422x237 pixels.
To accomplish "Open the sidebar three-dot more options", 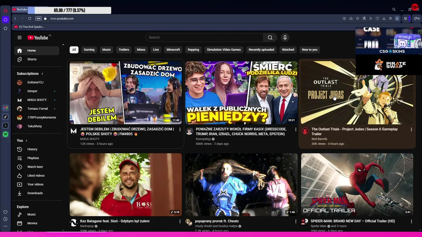I will [x=5, y=226].
